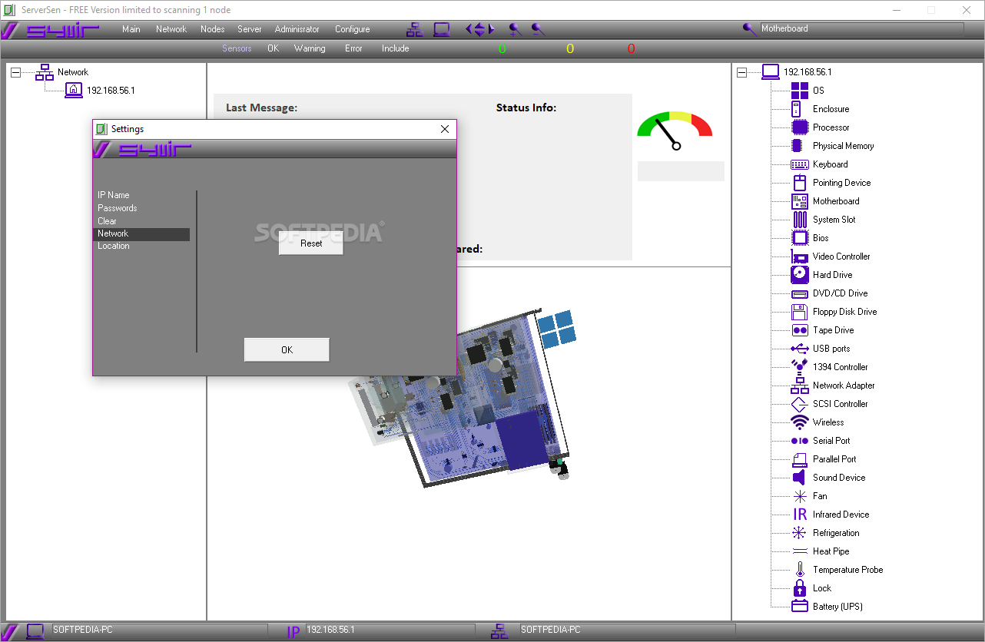The image size is (985, 642).
Task: Click the OS windows icon in tree
Action: tap(800, 91)
